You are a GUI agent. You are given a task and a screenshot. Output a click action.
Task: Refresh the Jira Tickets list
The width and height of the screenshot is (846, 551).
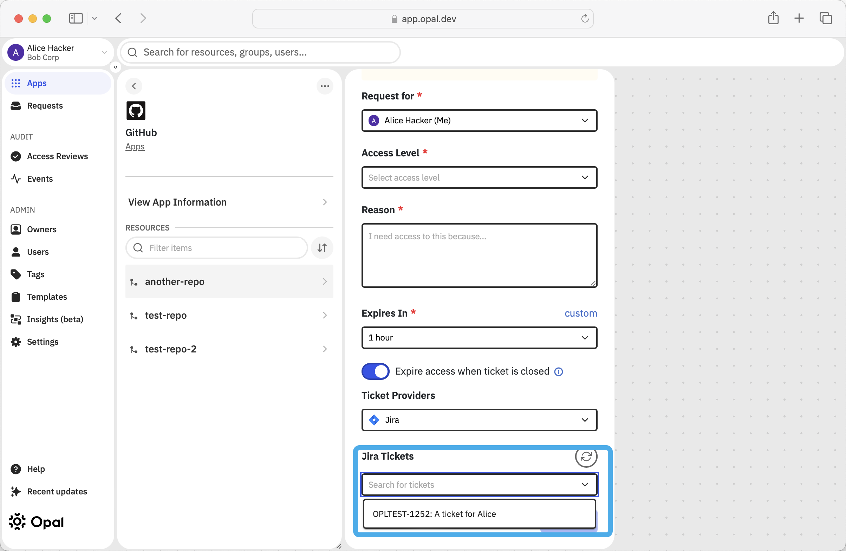586,456
